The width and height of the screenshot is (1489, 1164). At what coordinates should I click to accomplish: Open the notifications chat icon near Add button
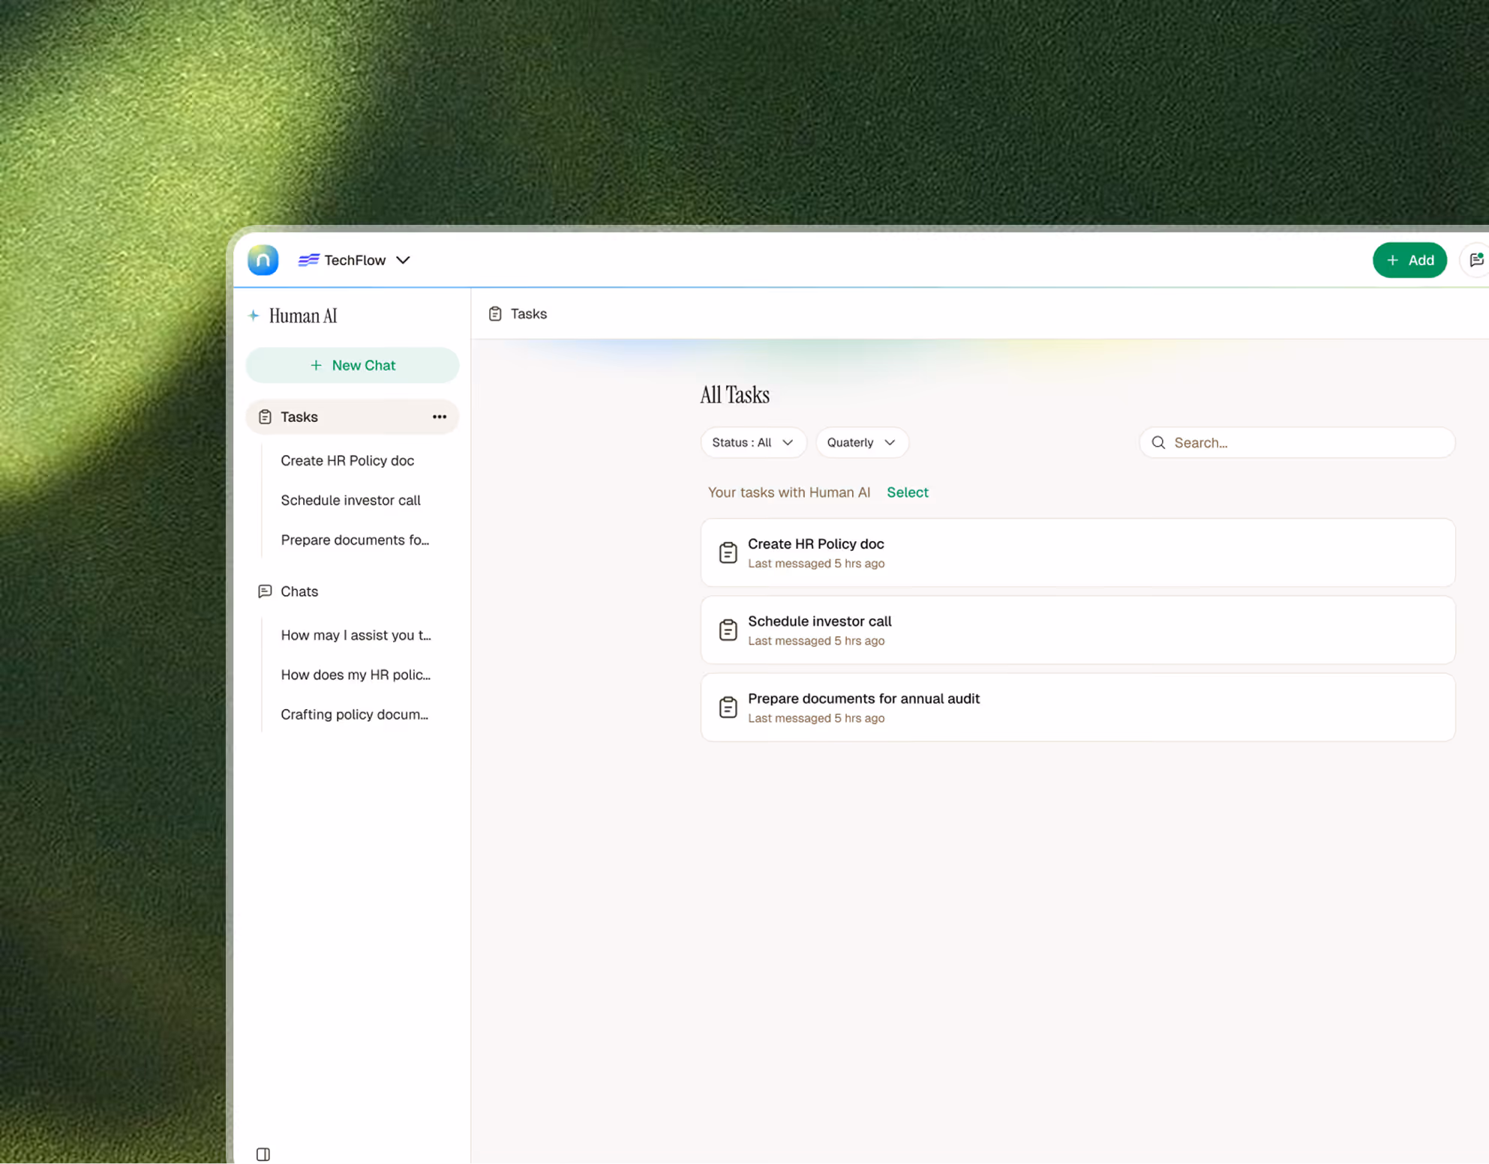click(1476, 260)
